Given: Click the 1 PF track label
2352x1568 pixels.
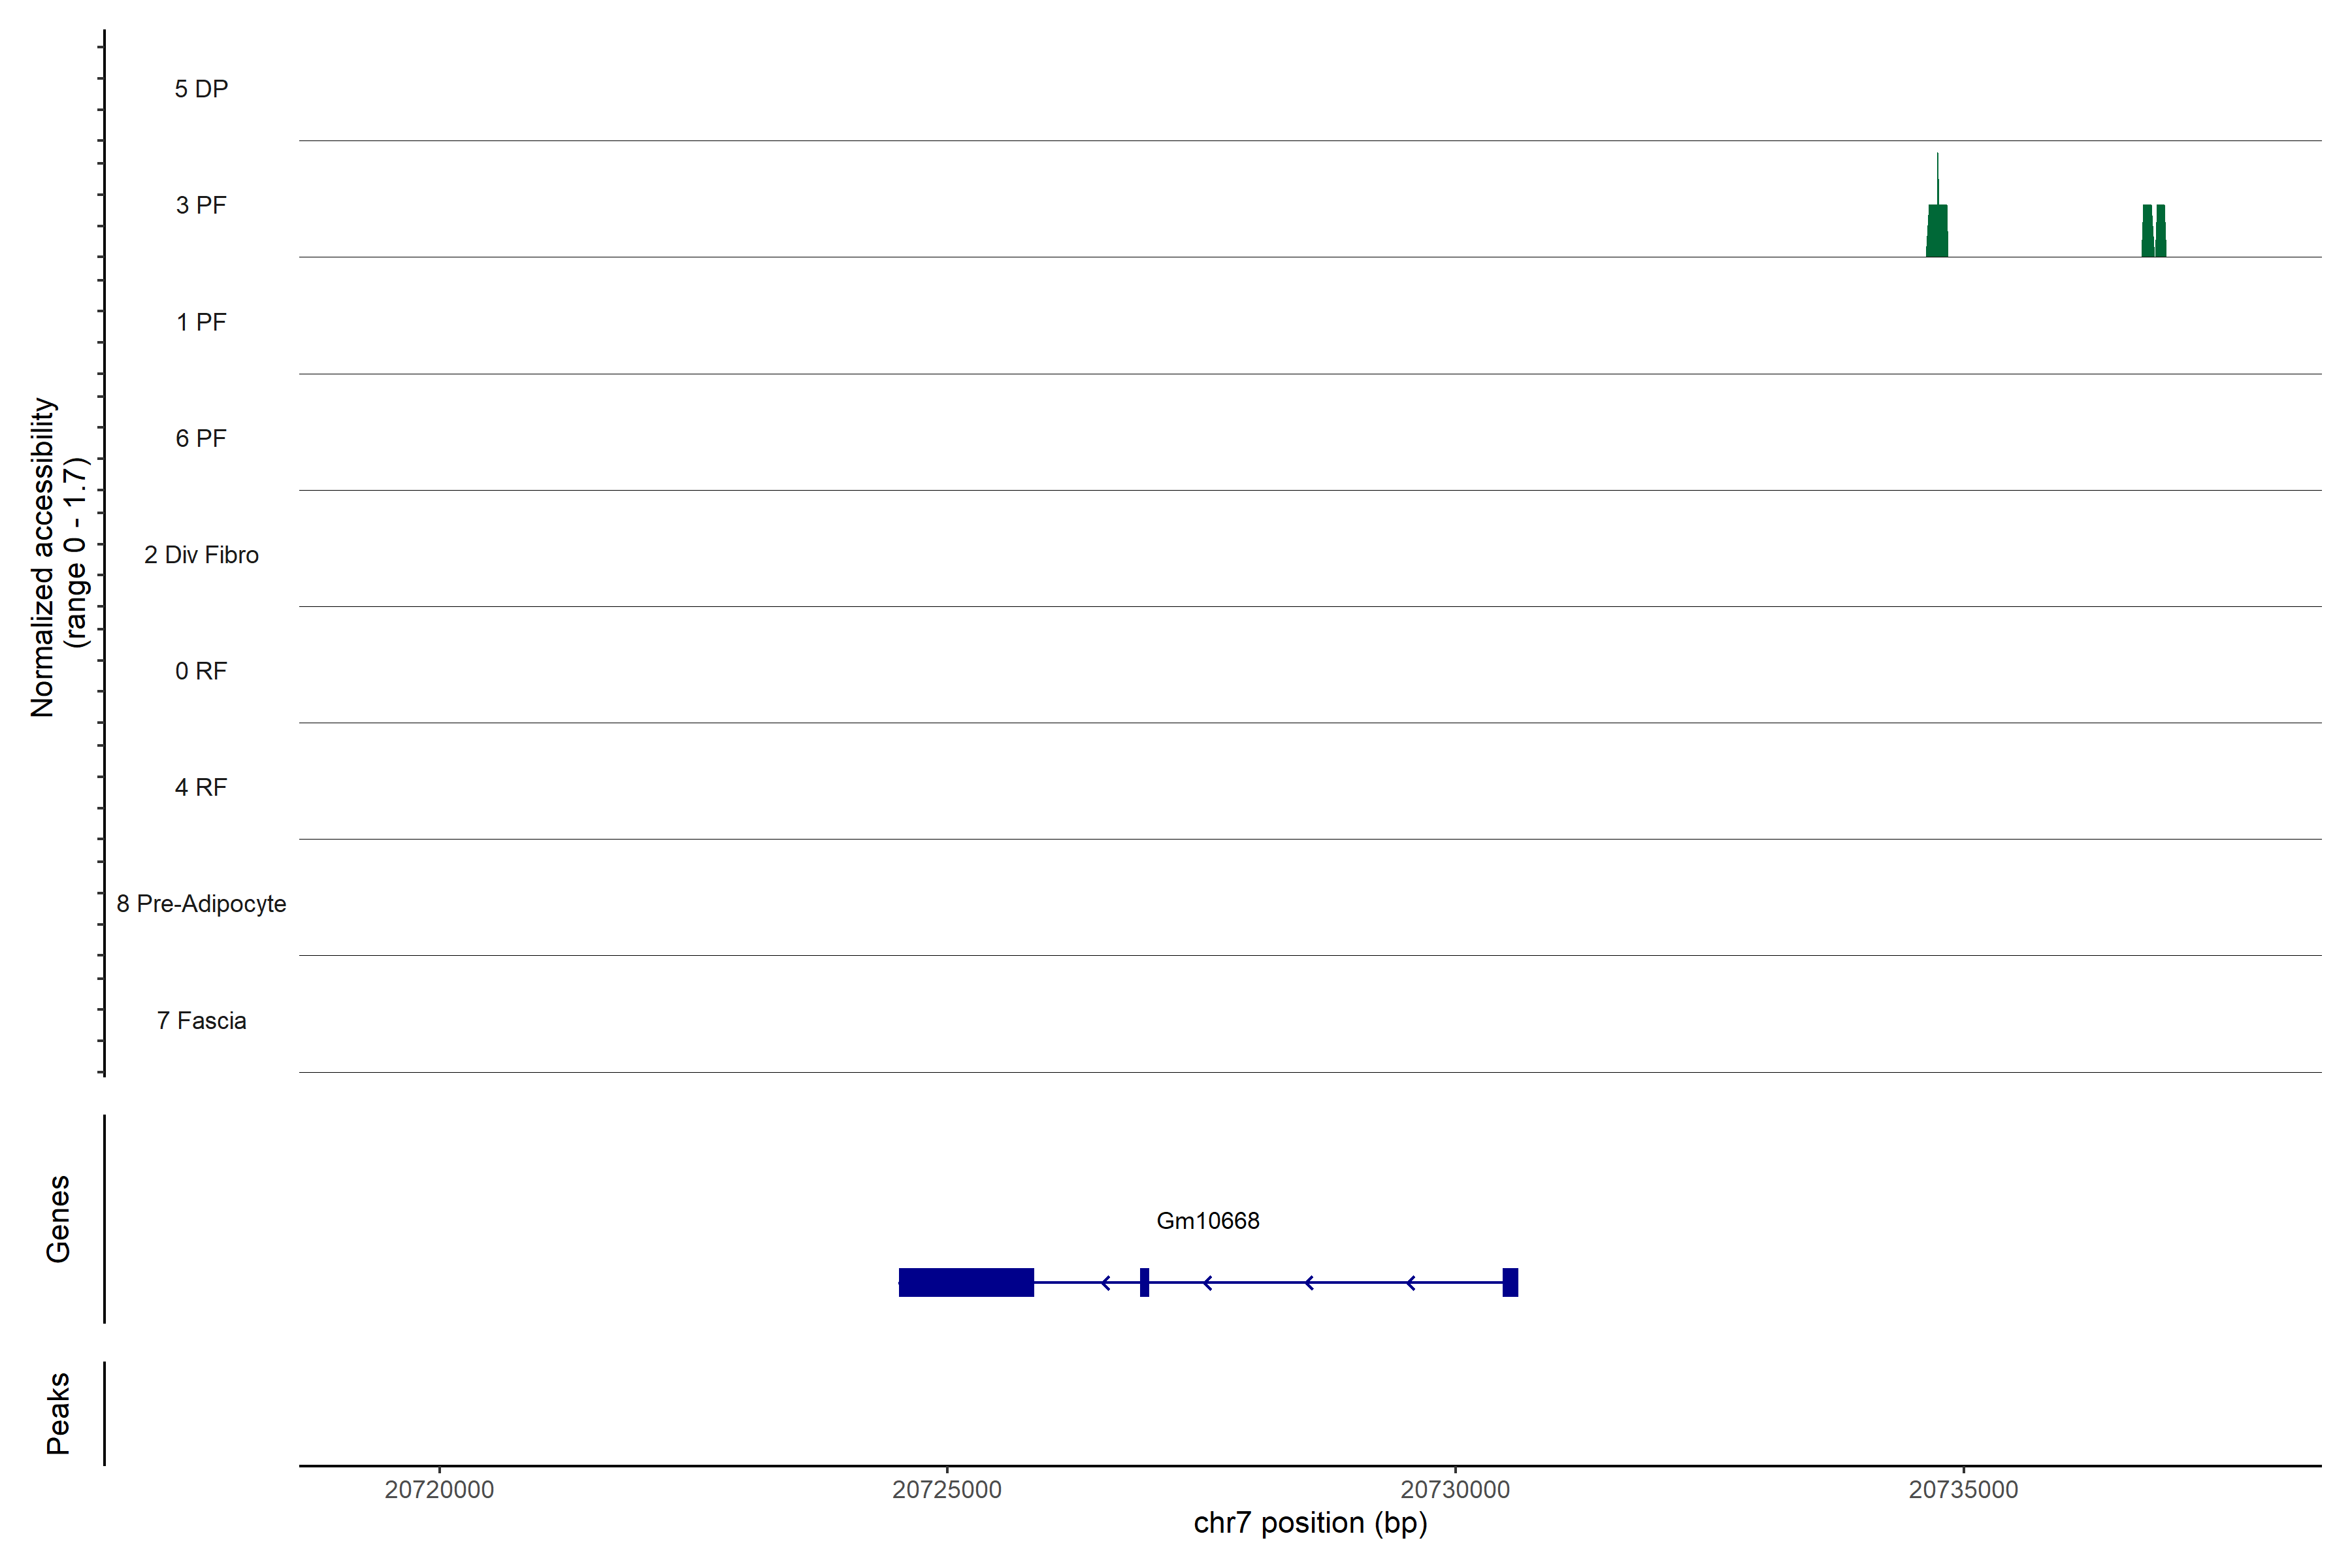Looking at the screenshot, I should [201, 322].
